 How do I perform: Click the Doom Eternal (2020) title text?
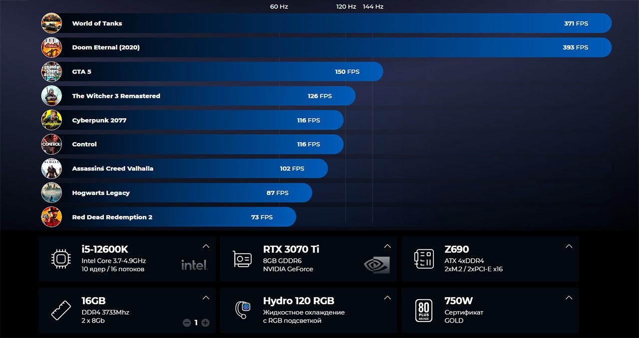click(106, 47)
